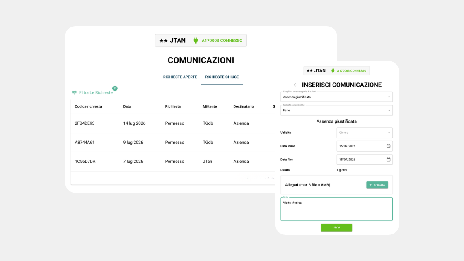This screenshot has width=464, height=261.
Task: Click sender JTan in the table
Action: 208,162
